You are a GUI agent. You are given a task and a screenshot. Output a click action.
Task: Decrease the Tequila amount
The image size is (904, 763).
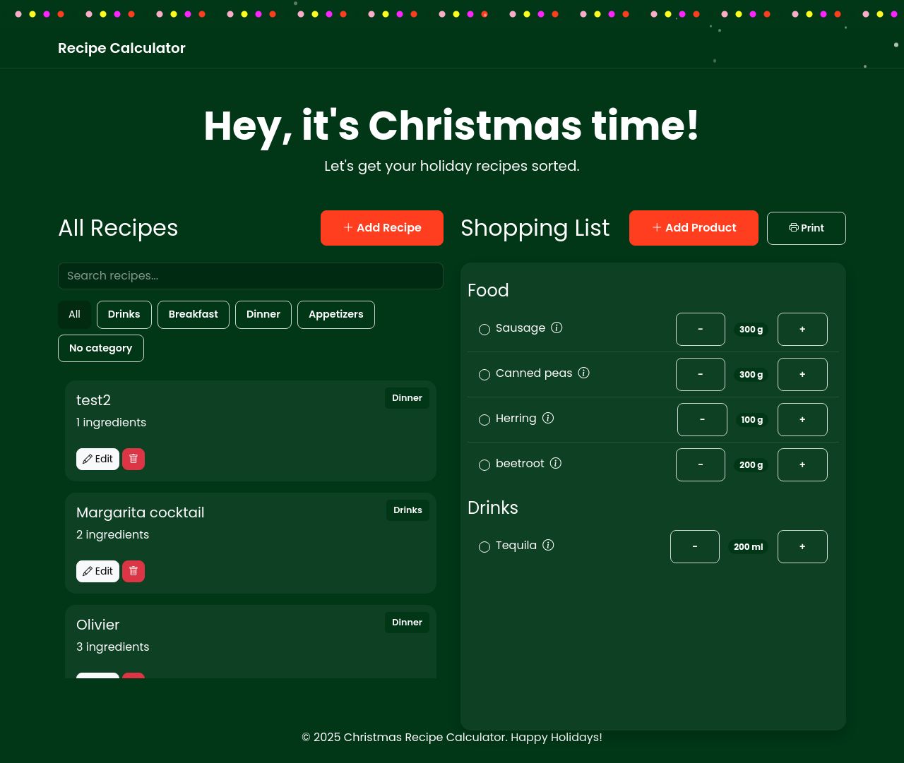(x=694, y=546)
